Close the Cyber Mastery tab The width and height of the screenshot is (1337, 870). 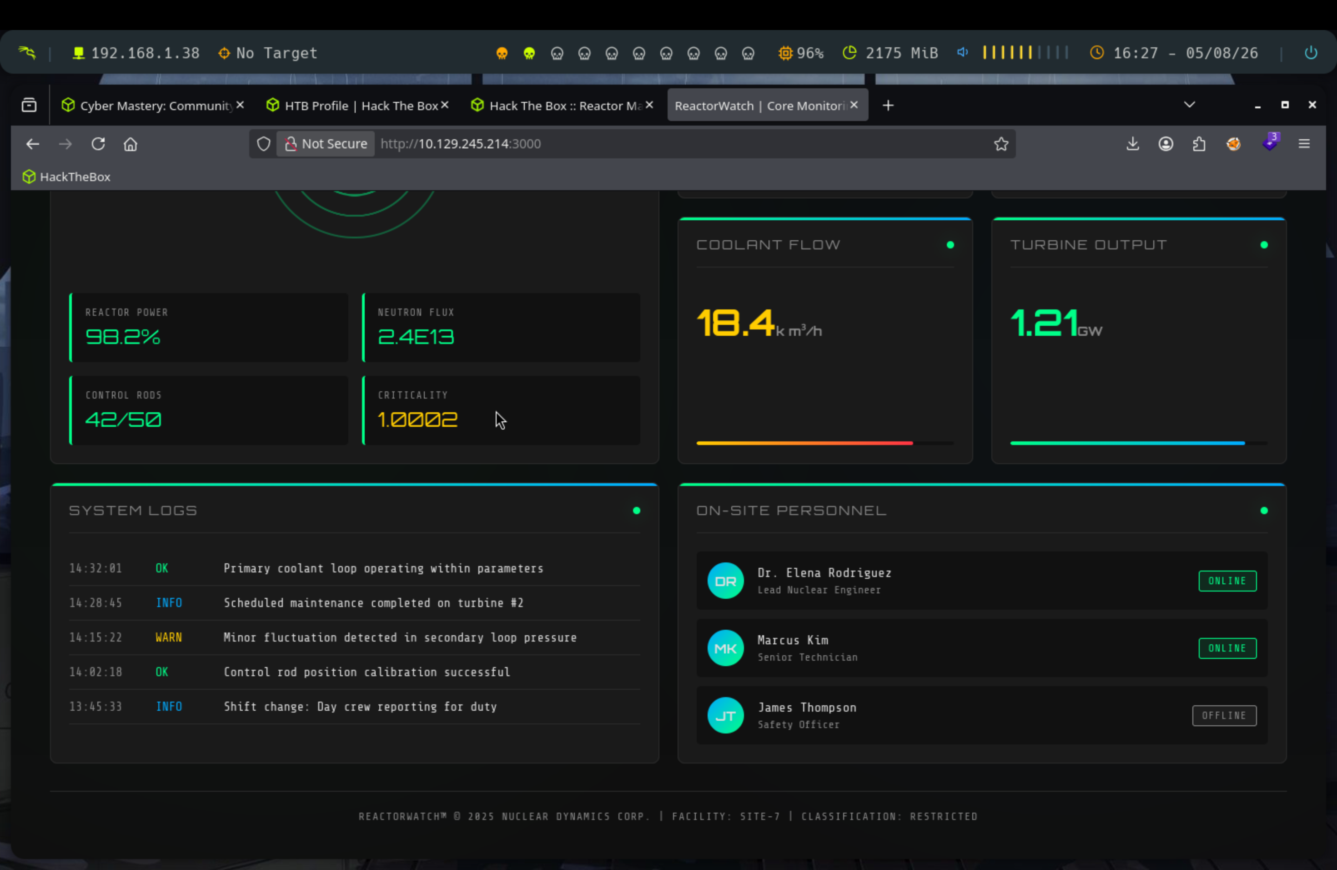[x=240, y=105]
